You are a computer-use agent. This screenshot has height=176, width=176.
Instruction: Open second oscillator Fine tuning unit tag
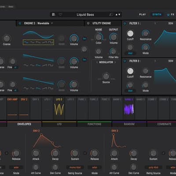click(15, 67)
